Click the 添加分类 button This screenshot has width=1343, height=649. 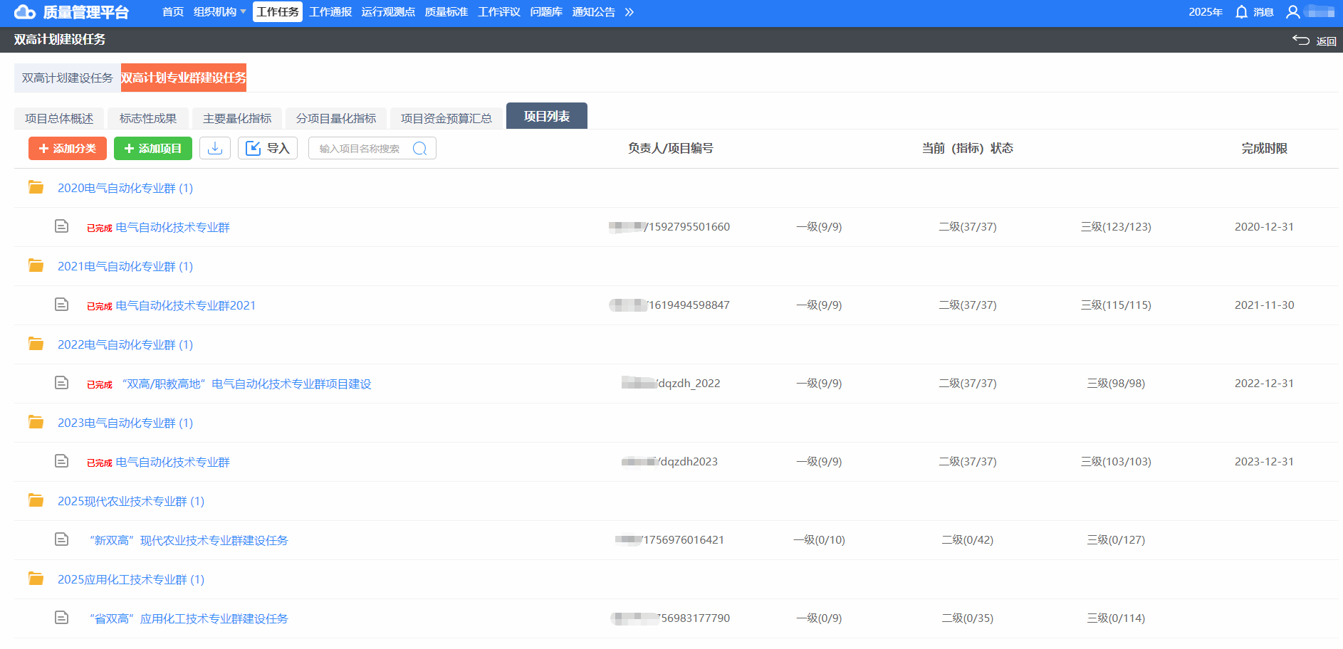pos(68,148)
